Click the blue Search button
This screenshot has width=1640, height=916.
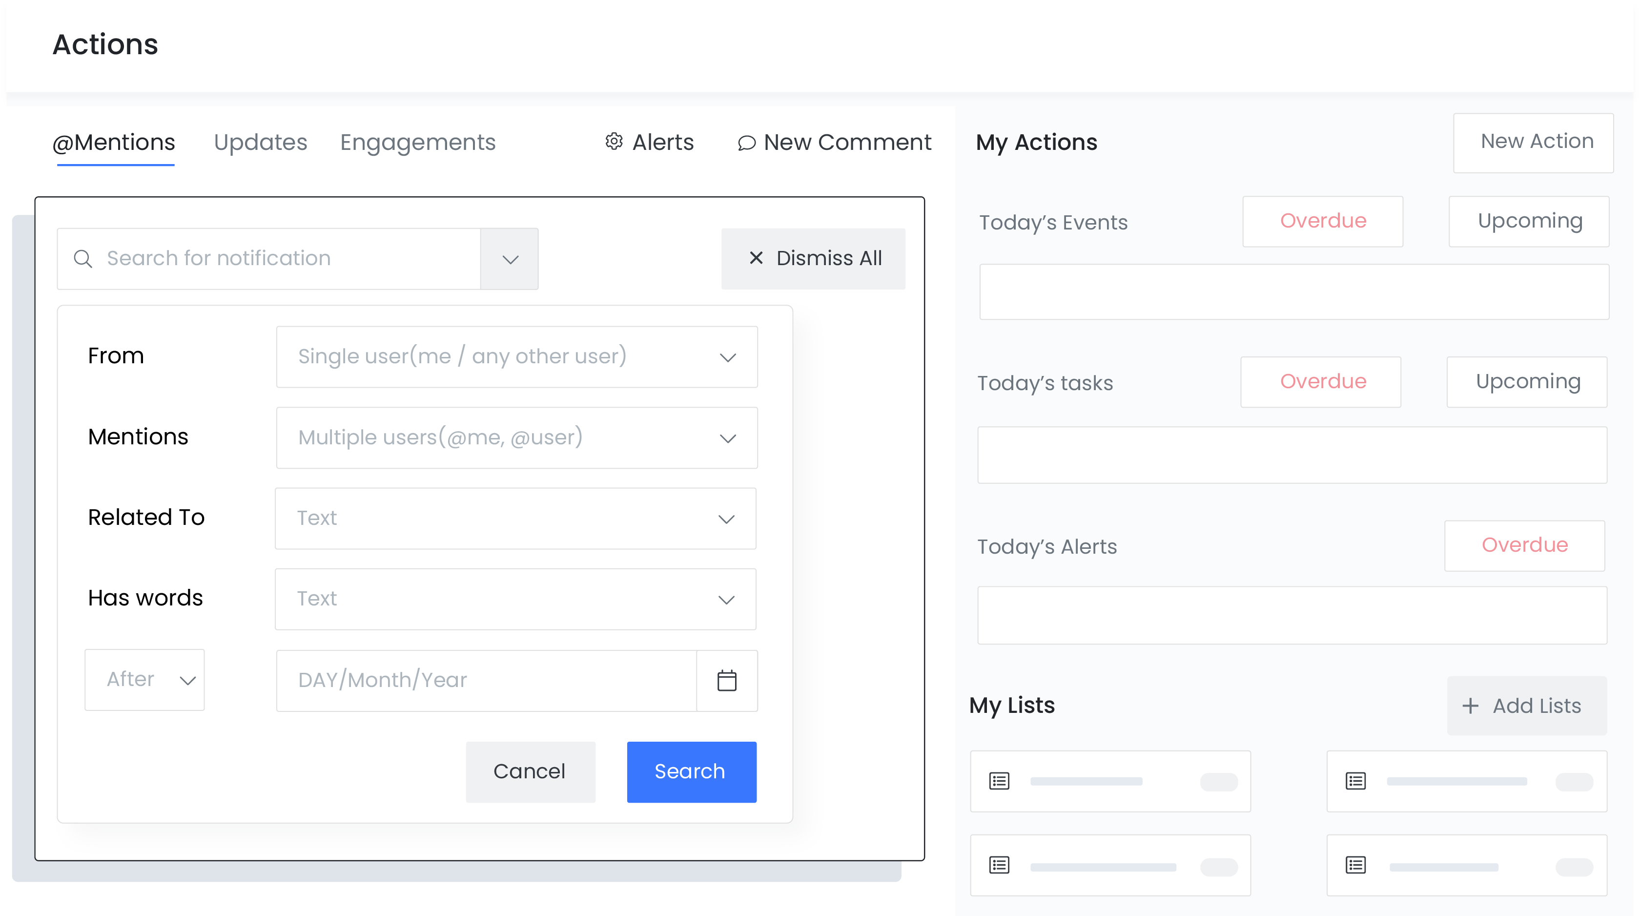coord(692,771)
